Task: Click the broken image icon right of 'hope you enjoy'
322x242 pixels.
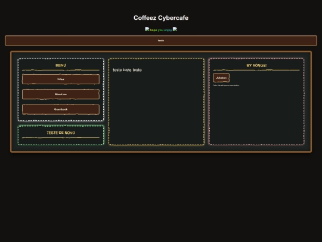Action: (175, 29)
